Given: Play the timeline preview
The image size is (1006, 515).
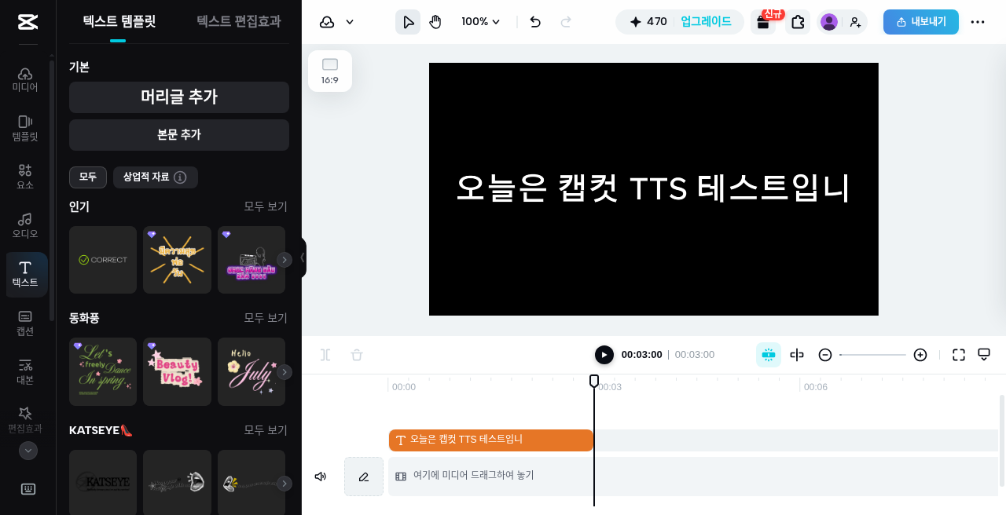Looking at the screenshot, I should pos(604,355).
